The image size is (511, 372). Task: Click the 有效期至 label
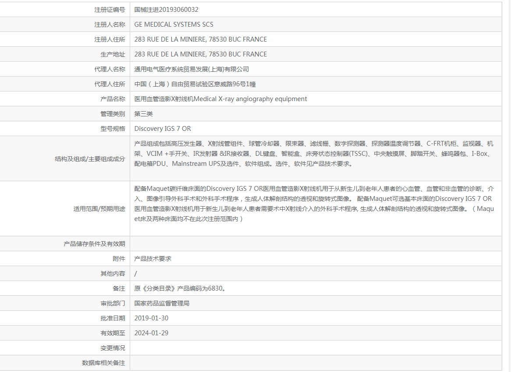113,333
